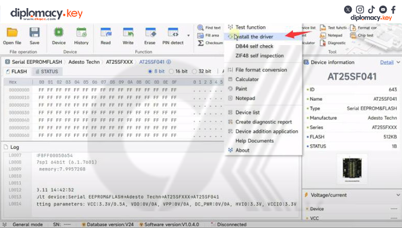Choose Notepad entry in dropdown menu
This screenshot has width=402, height=228.
263,98
